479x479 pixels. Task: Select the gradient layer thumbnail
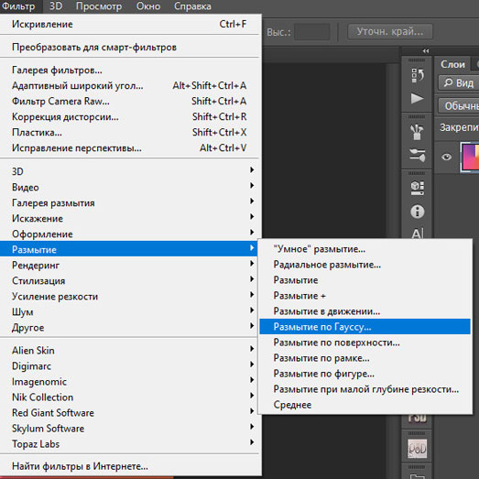click(470, 158)
